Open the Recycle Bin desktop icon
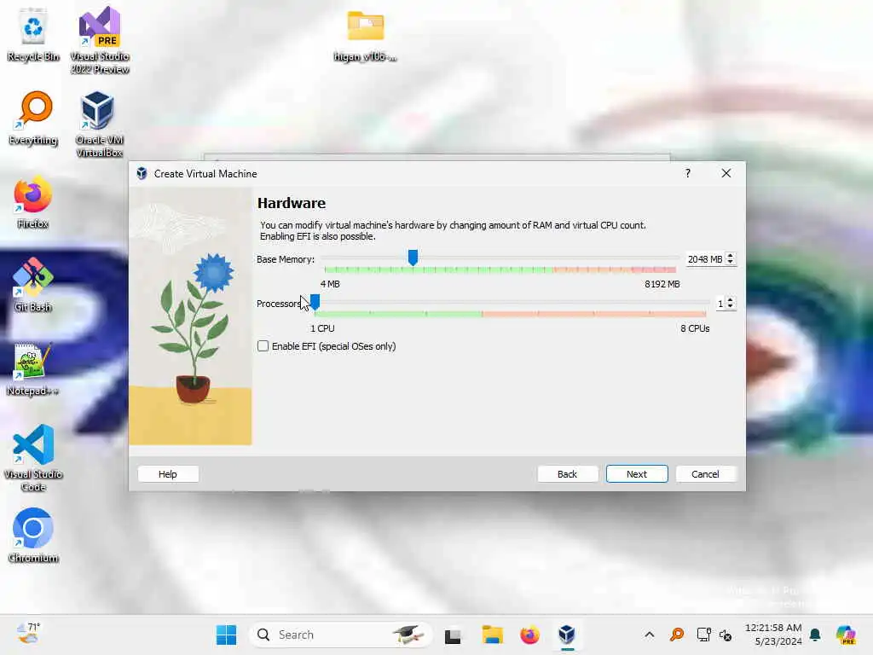 [x=33, y=34]
